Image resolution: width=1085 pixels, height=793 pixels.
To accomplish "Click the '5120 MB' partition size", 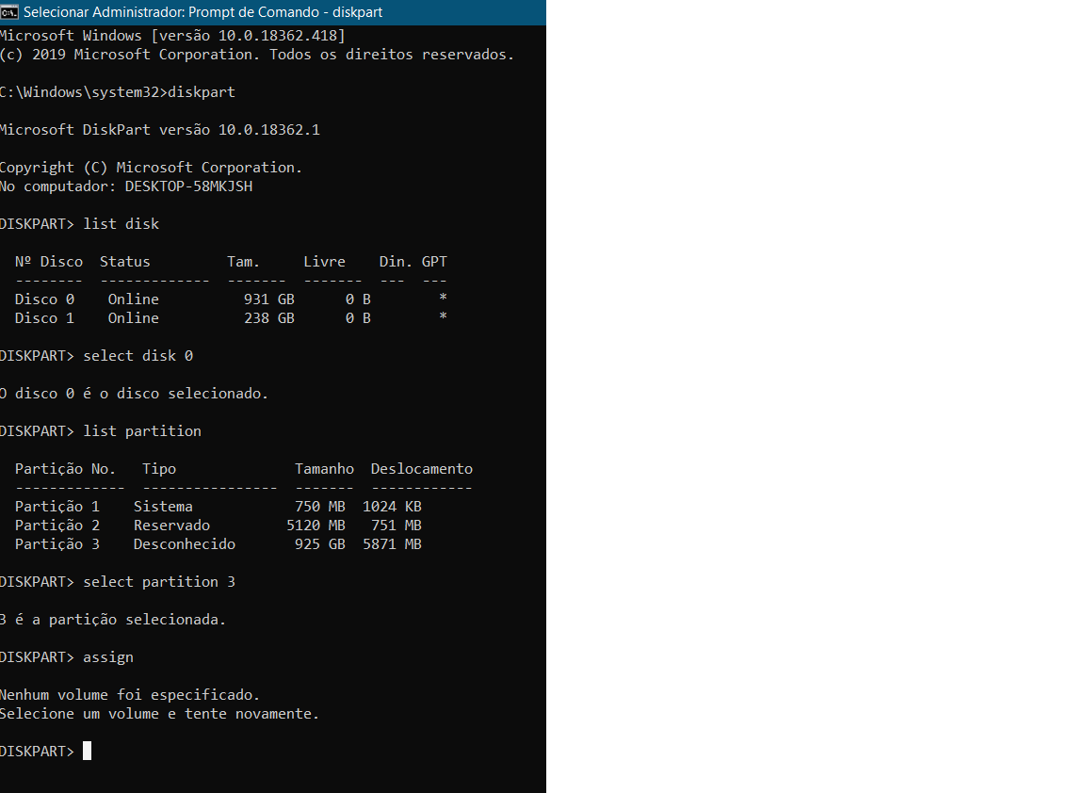I will click(316, 526).
